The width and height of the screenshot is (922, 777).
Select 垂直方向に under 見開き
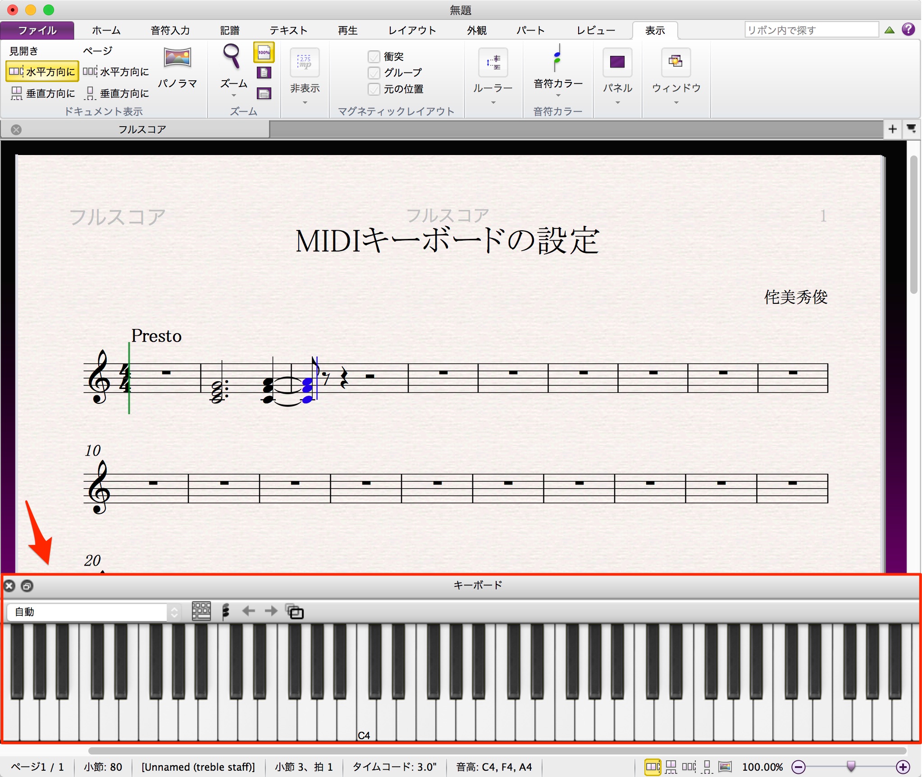(x=42, y=93)
